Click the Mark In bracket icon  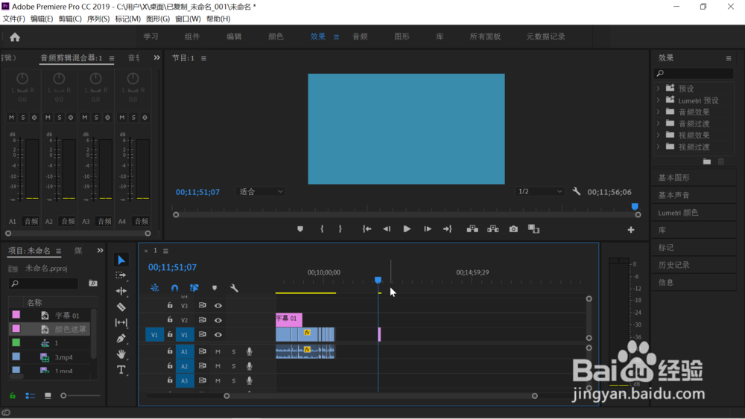322,229
